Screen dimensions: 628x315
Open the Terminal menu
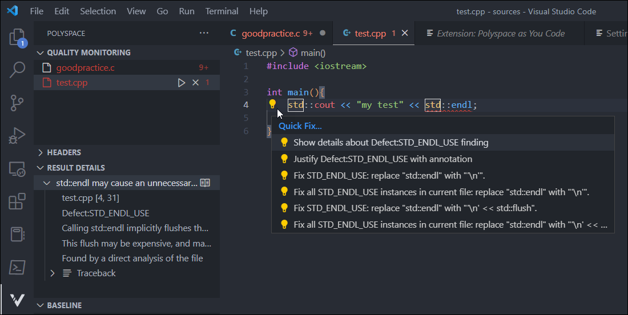click(222, 11)
